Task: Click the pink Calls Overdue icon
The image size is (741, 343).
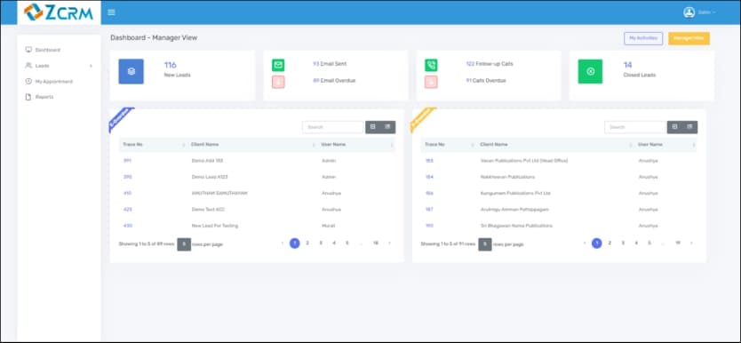Action: 431,82
